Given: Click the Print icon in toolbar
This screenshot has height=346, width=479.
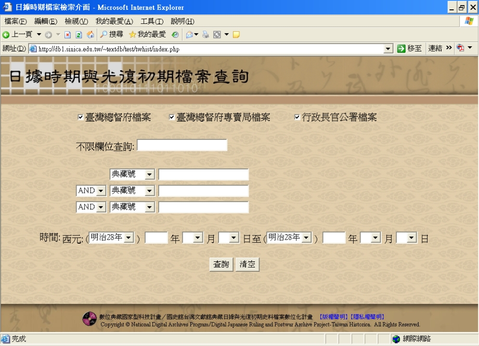Looking at the screenshot, I should [205, 35].
